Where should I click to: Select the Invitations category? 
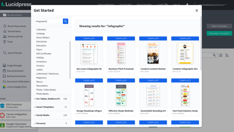(41, 62)
